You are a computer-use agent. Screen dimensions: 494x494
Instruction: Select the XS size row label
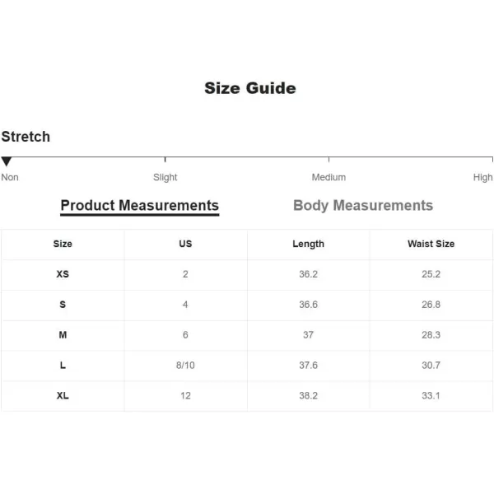(x=63, y=274)
